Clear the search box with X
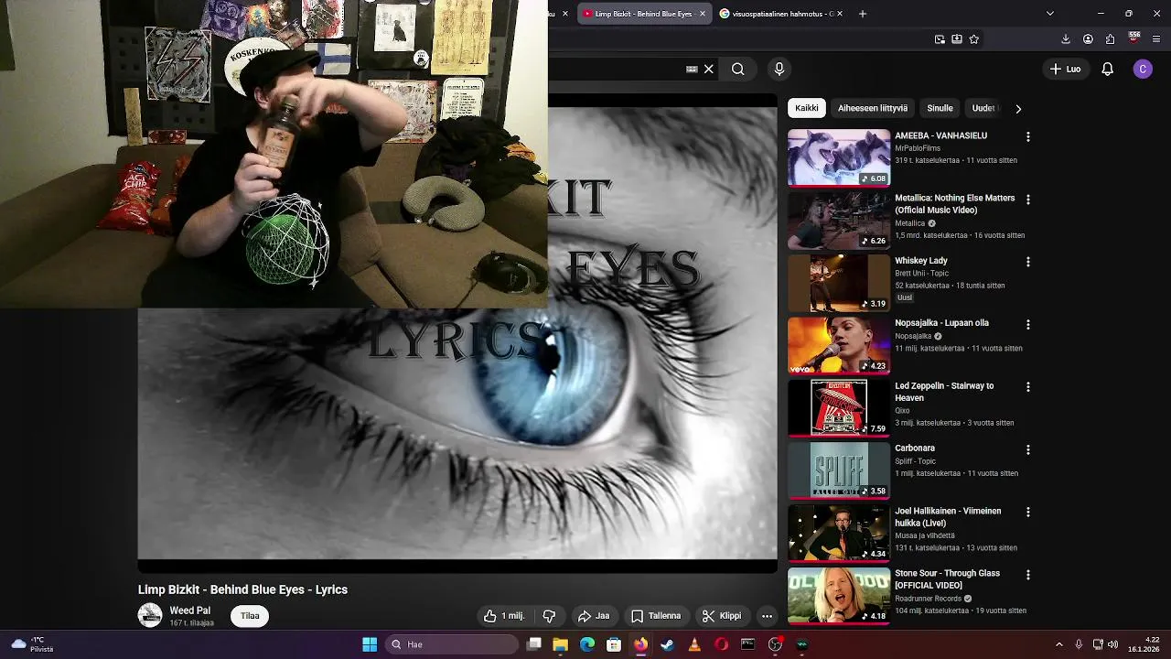The image size is (1171, 659). coord(708,69)
